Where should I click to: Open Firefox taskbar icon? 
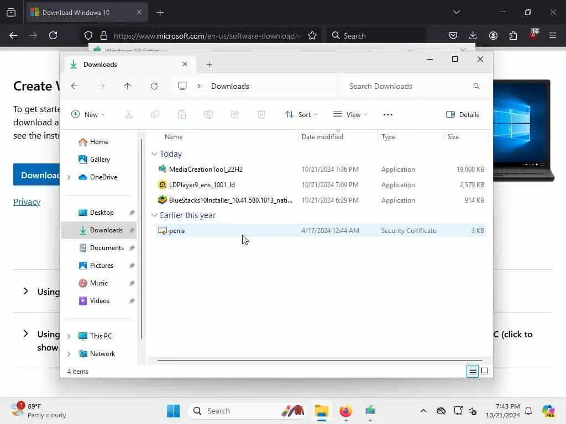click(345, 411)
